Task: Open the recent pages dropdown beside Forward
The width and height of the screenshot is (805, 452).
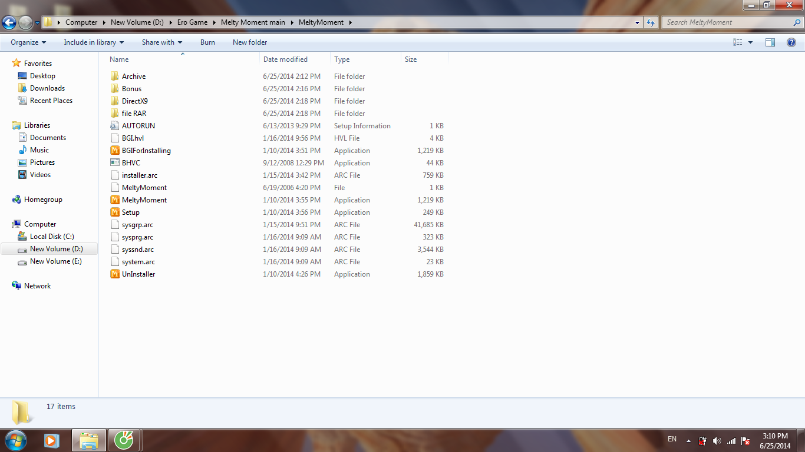Action: [37, 23]
